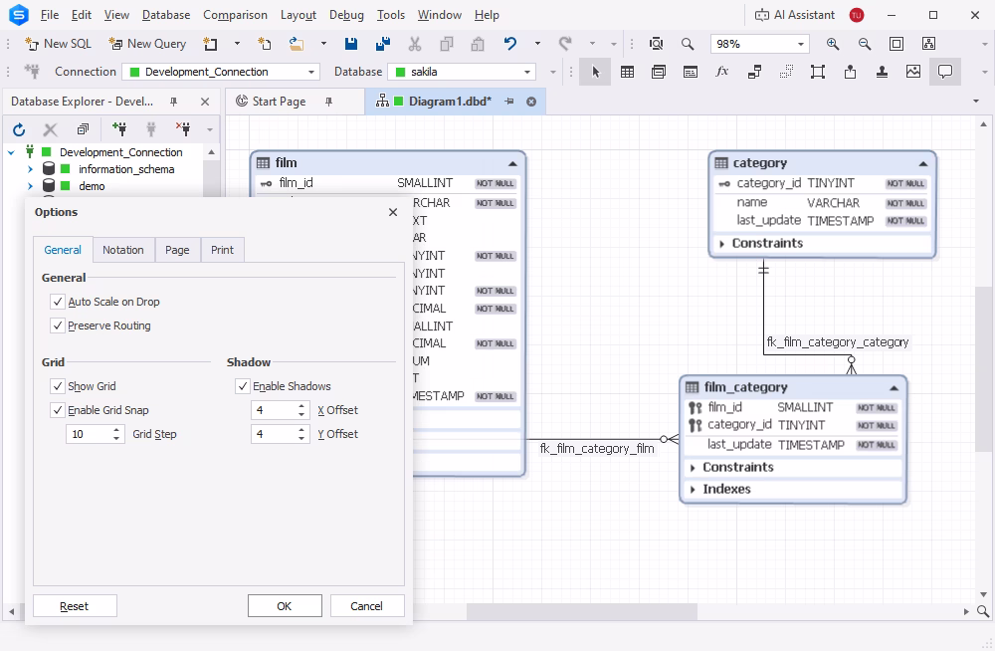Open the sakila Database dropdown
The height and width of the screenshot is (651, 995).
(526, 72)
